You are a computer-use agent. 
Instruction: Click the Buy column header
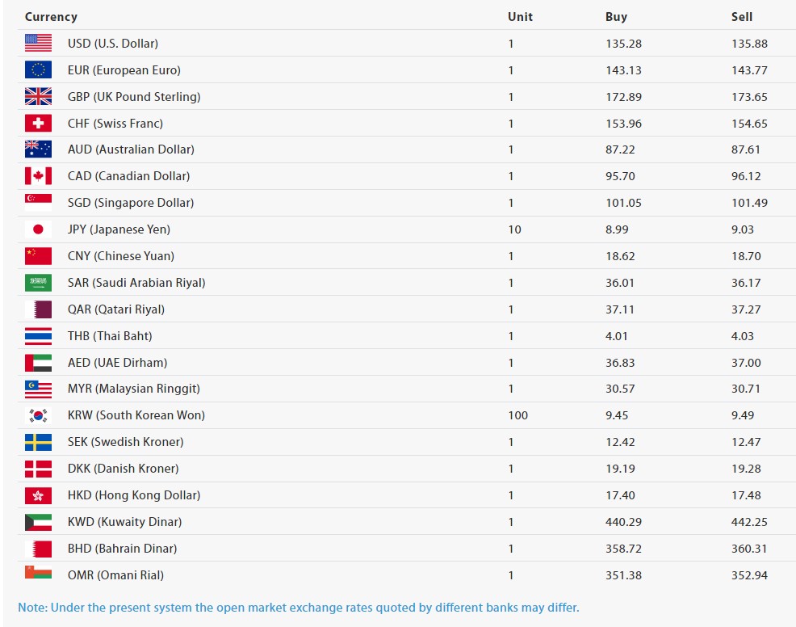[x=616, y=17]
